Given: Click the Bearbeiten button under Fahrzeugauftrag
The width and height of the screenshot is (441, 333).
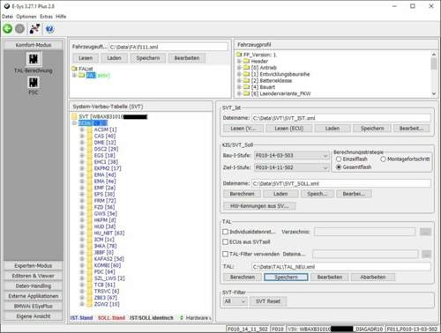Looking at the screenshot, I should pos(187,58).
